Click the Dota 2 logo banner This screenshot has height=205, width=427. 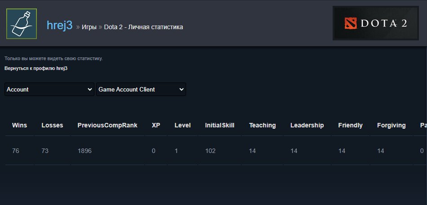375,23
